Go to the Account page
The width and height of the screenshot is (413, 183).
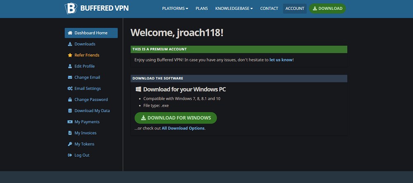295,8
